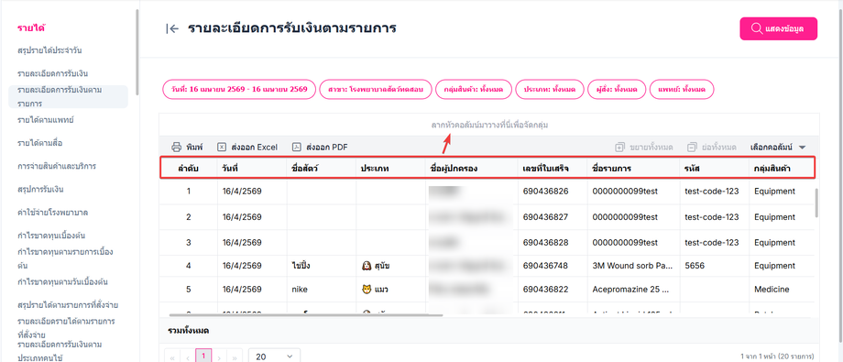The image size is (843, 362).
Task: Click previous page arrow in pagination
Action: tap(188, 357)
